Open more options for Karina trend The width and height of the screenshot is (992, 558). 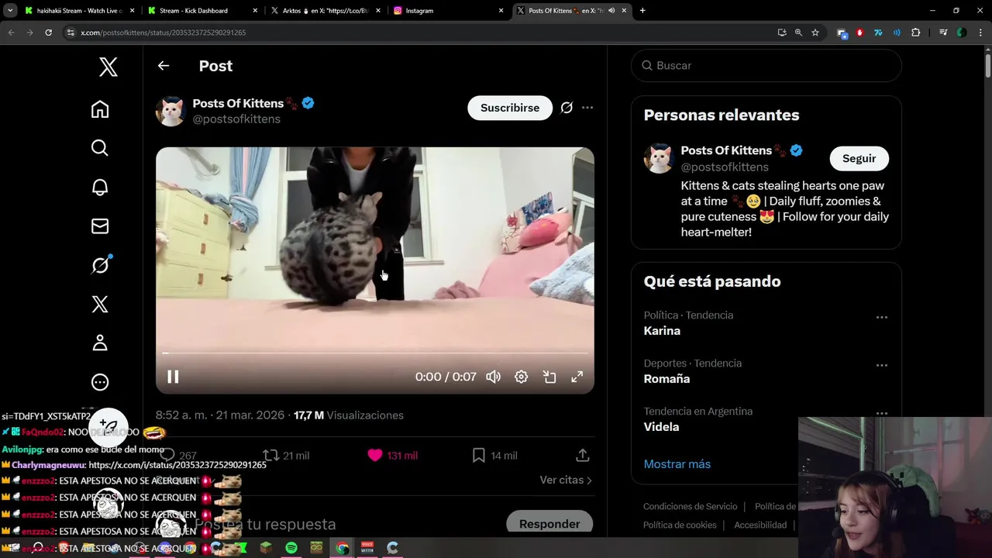(x=881, y=317)
